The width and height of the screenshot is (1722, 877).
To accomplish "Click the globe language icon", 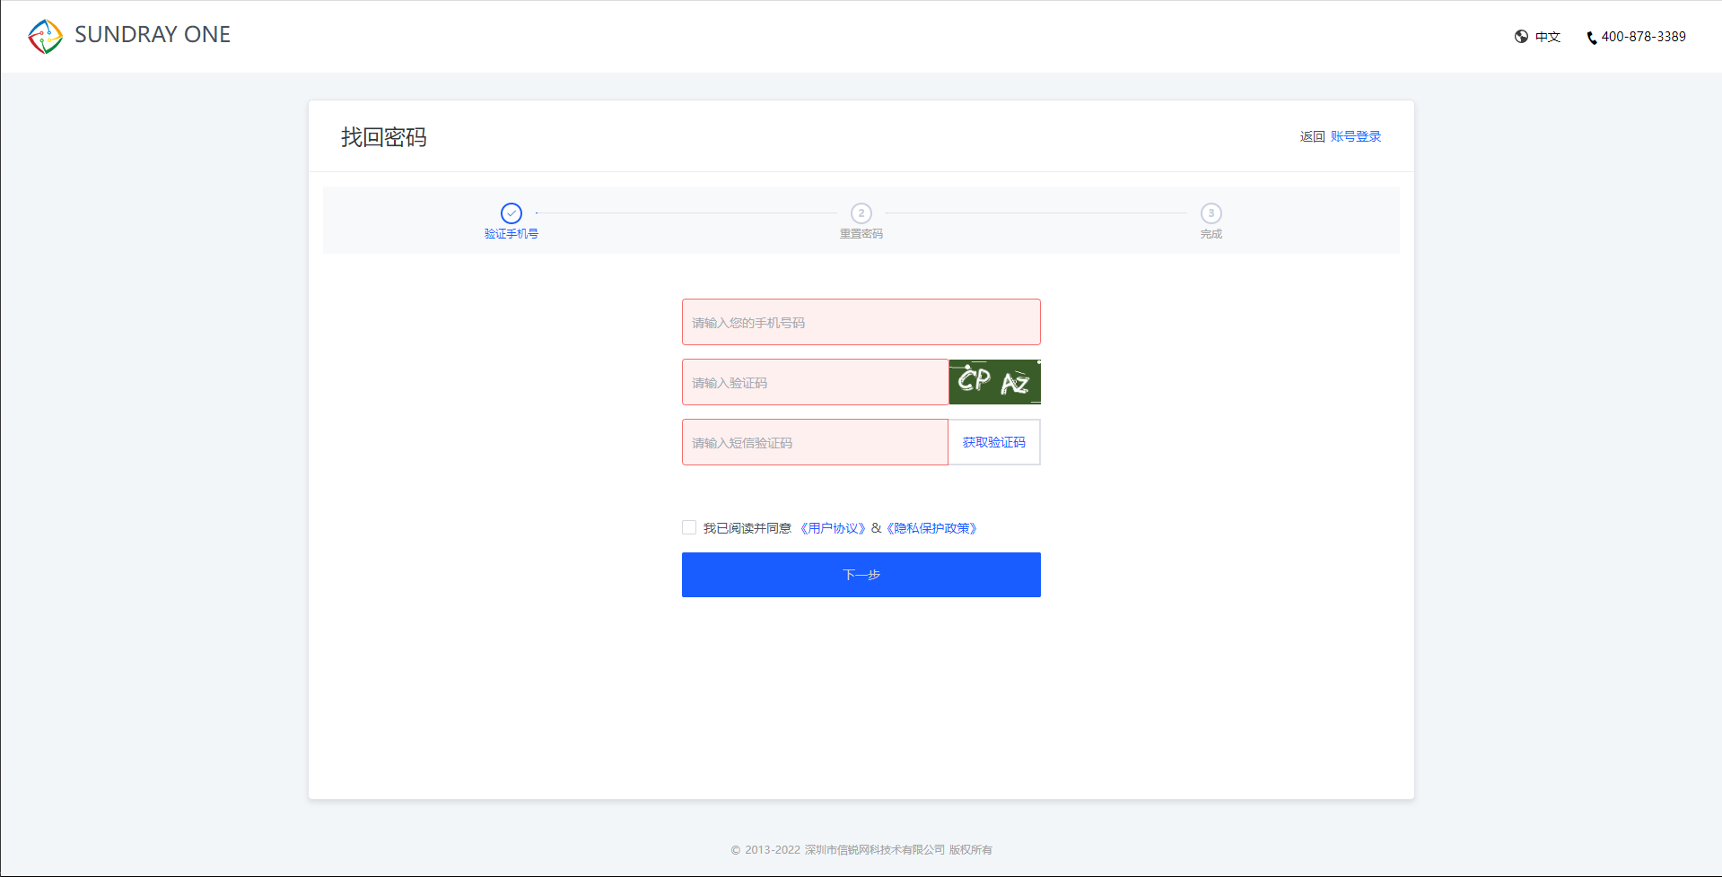I will click(x=1521, y=37).
